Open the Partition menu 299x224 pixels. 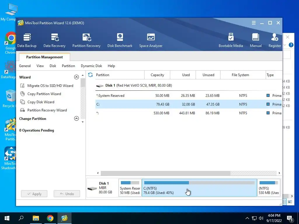click(x=68, y=66)
